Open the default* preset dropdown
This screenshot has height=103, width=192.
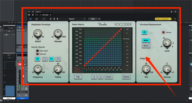pos(77,19)
